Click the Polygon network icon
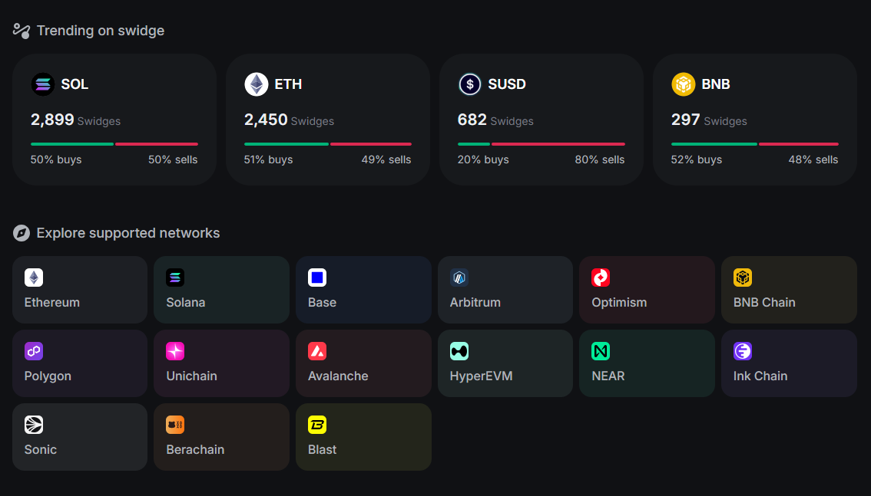 (34, 351)
